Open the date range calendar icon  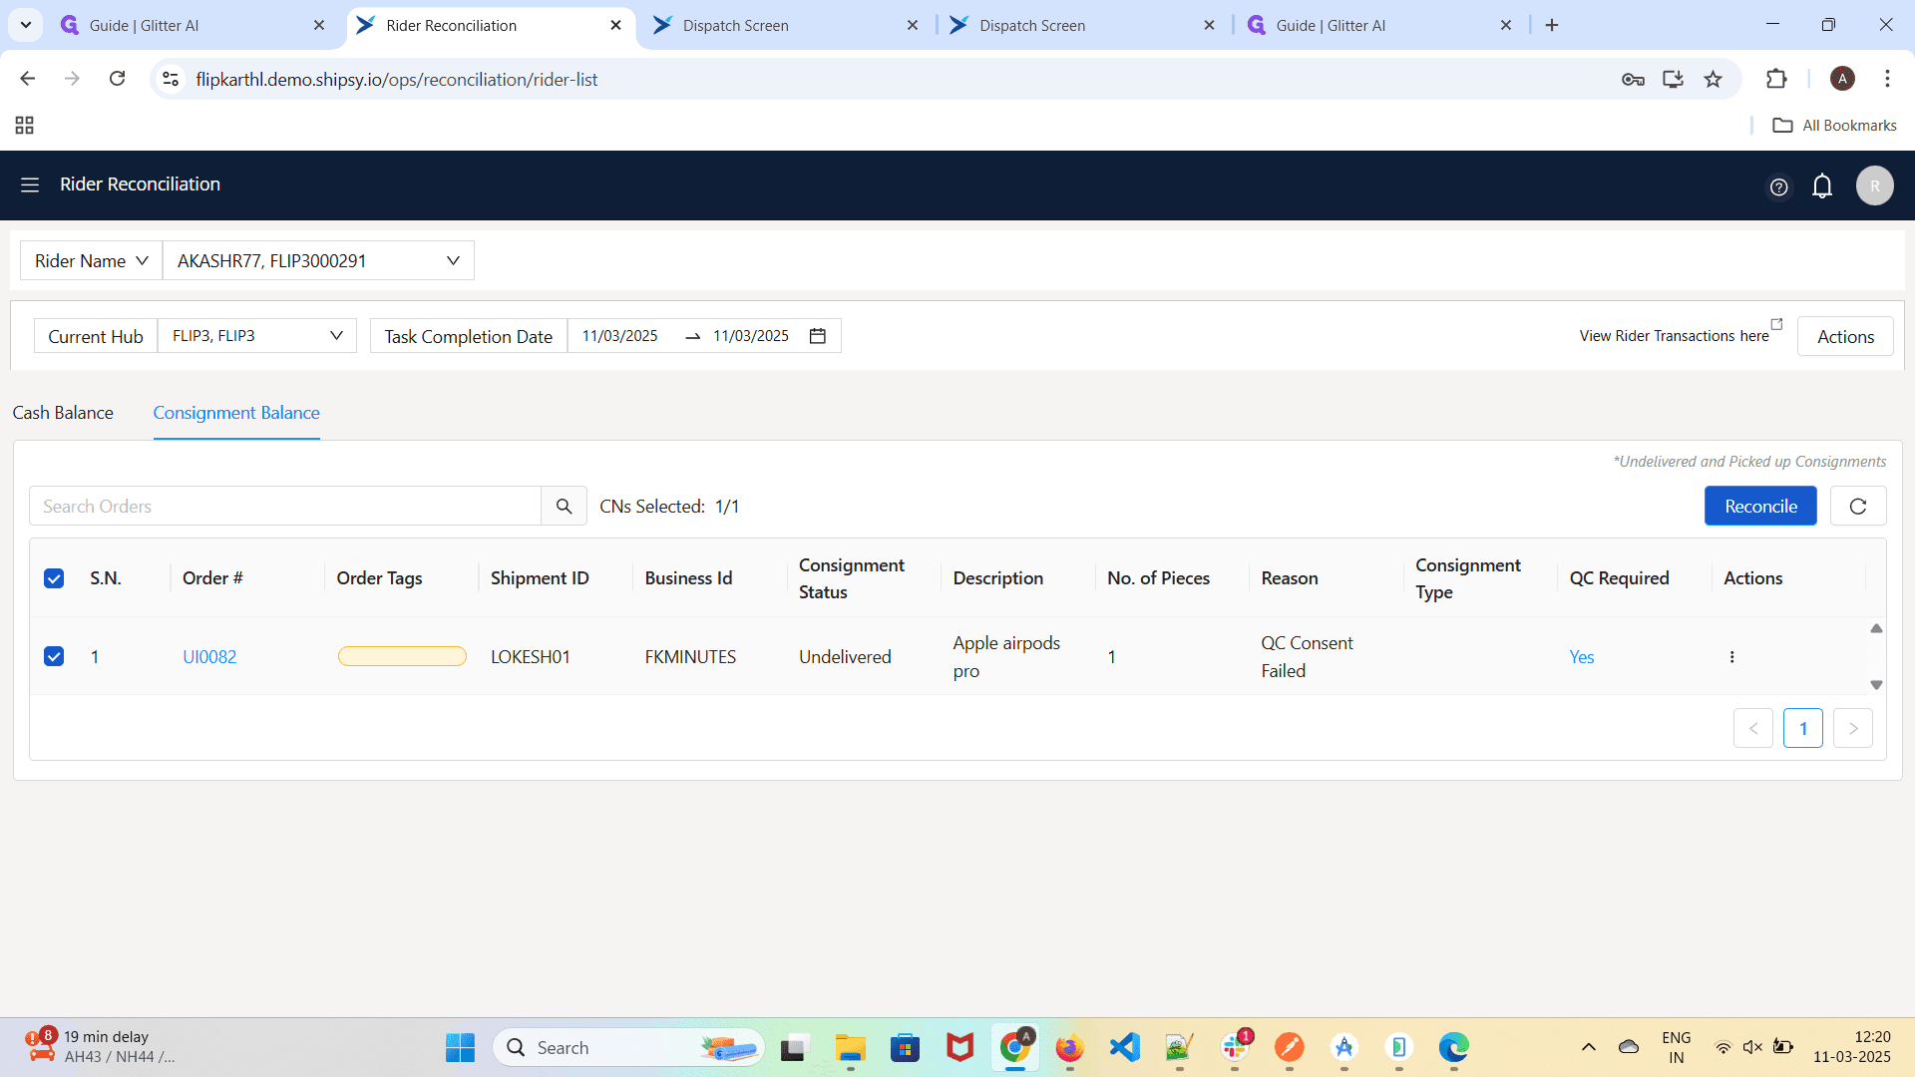818,336
